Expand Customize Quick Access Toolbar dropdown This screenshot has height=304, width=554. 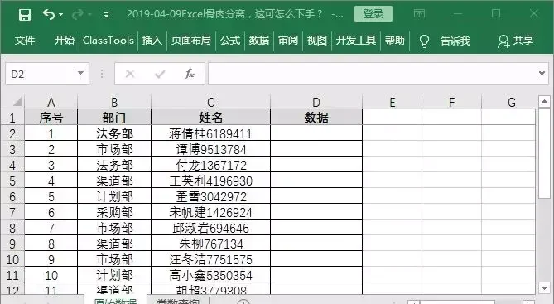[106, 14]
